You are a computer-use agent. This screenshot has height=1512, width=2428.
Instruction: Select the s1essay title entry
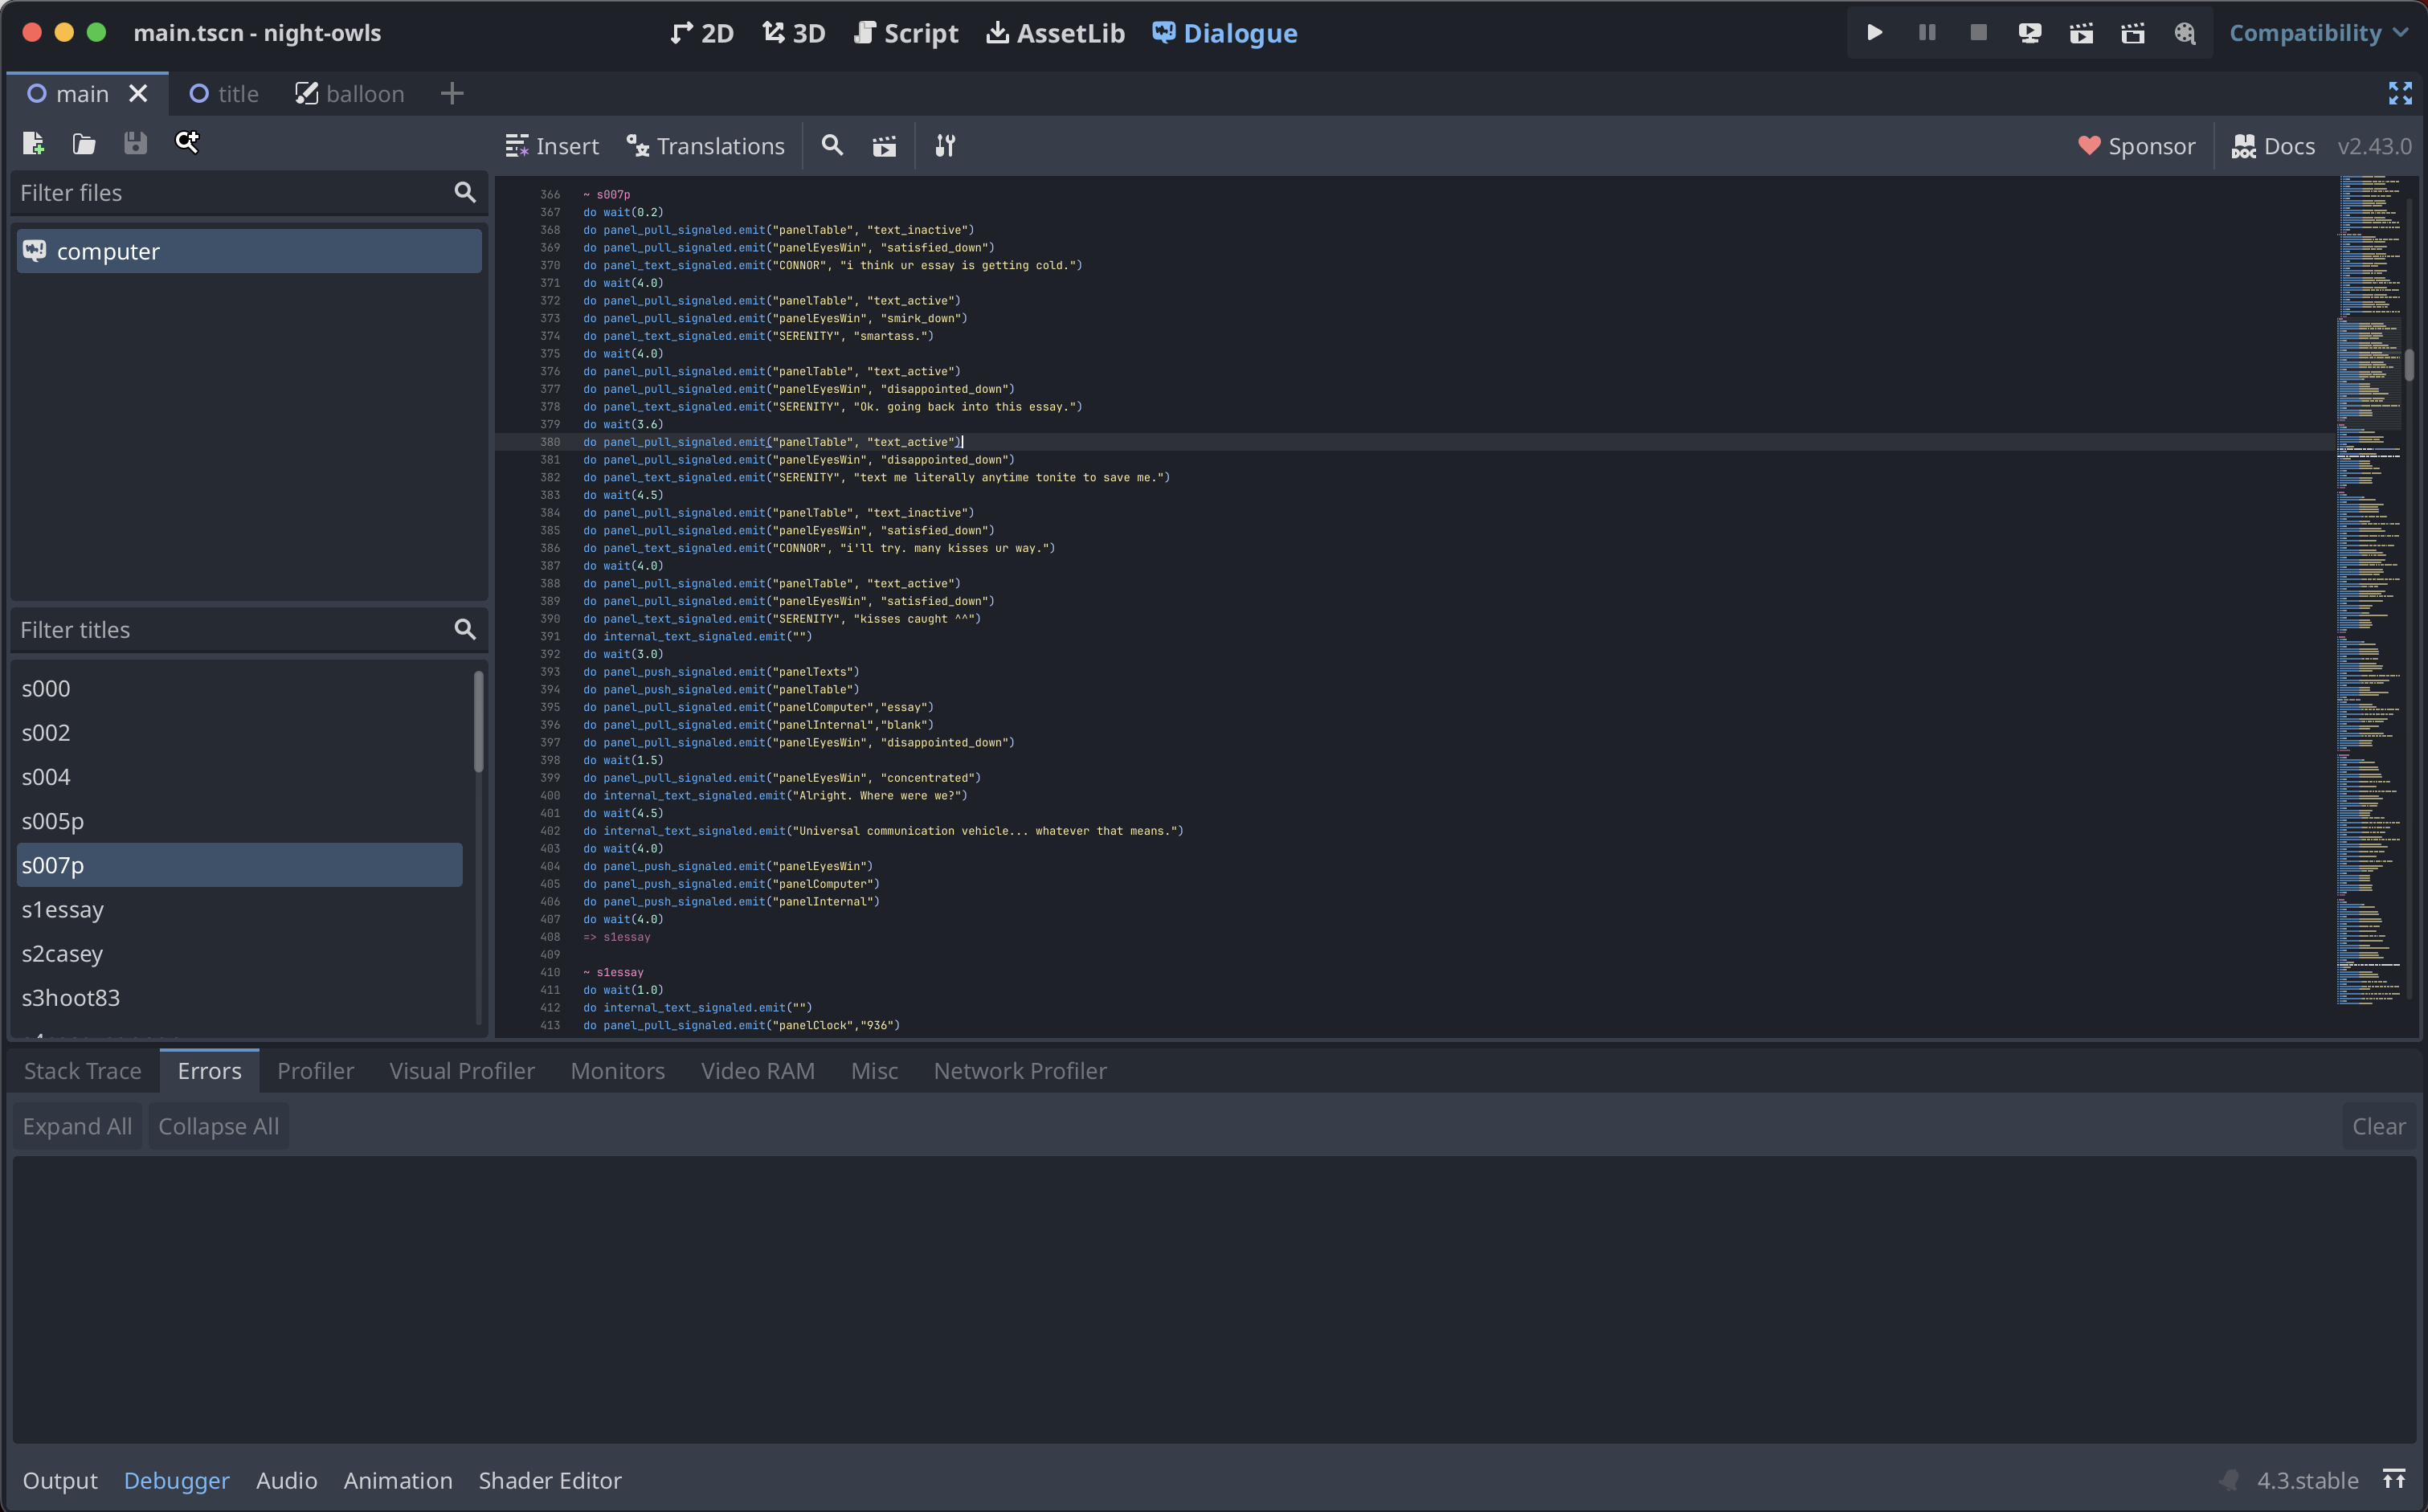[64, 908]
